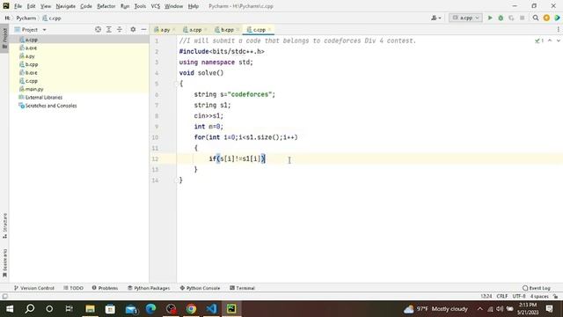
Task: Select b.exe in the project tree
Action: click(31, 72)
